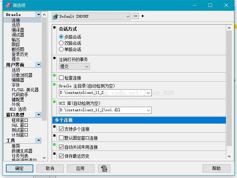Open 提示 preferences page
Image resolution: width=237 pixels, height=178 pixels.
point(16,59)
